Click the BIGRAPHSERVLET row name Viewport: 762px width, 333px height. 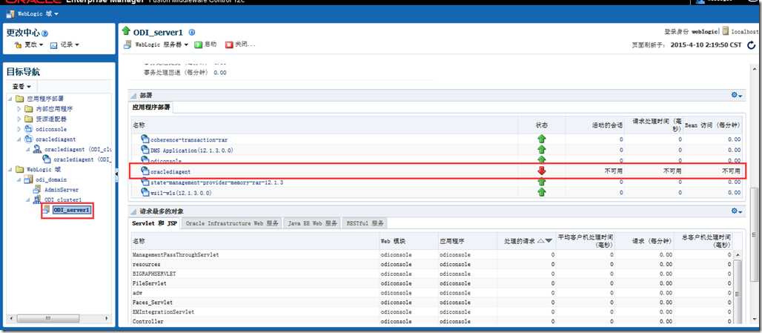pos(154,274)
